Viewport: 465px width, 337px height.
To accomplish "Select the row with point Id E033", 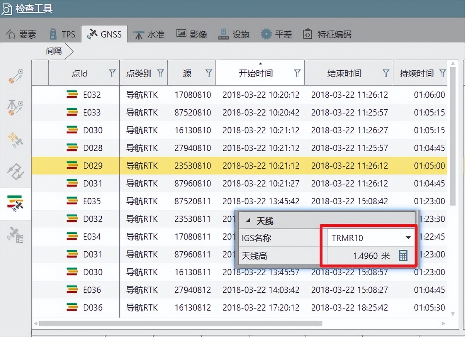I will [x=239, y=112].
